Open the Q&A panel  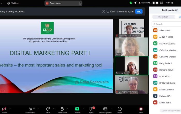[x=91, y=109]
